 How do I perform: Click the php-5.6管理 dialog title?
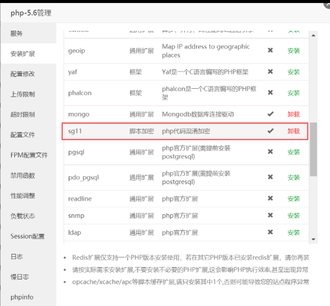31,13
